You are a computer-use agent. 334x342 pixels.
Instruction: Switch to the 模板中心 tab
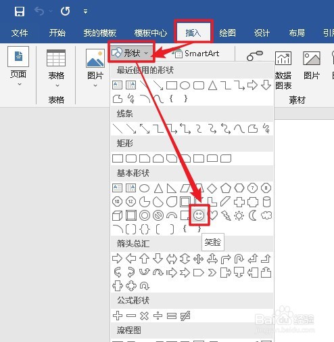pos(151,33)
